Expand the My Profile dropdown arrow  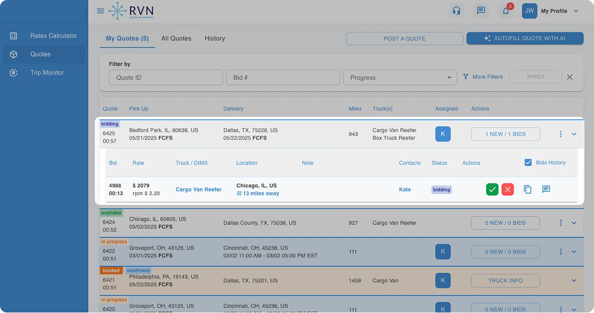(x=576, y=11)
